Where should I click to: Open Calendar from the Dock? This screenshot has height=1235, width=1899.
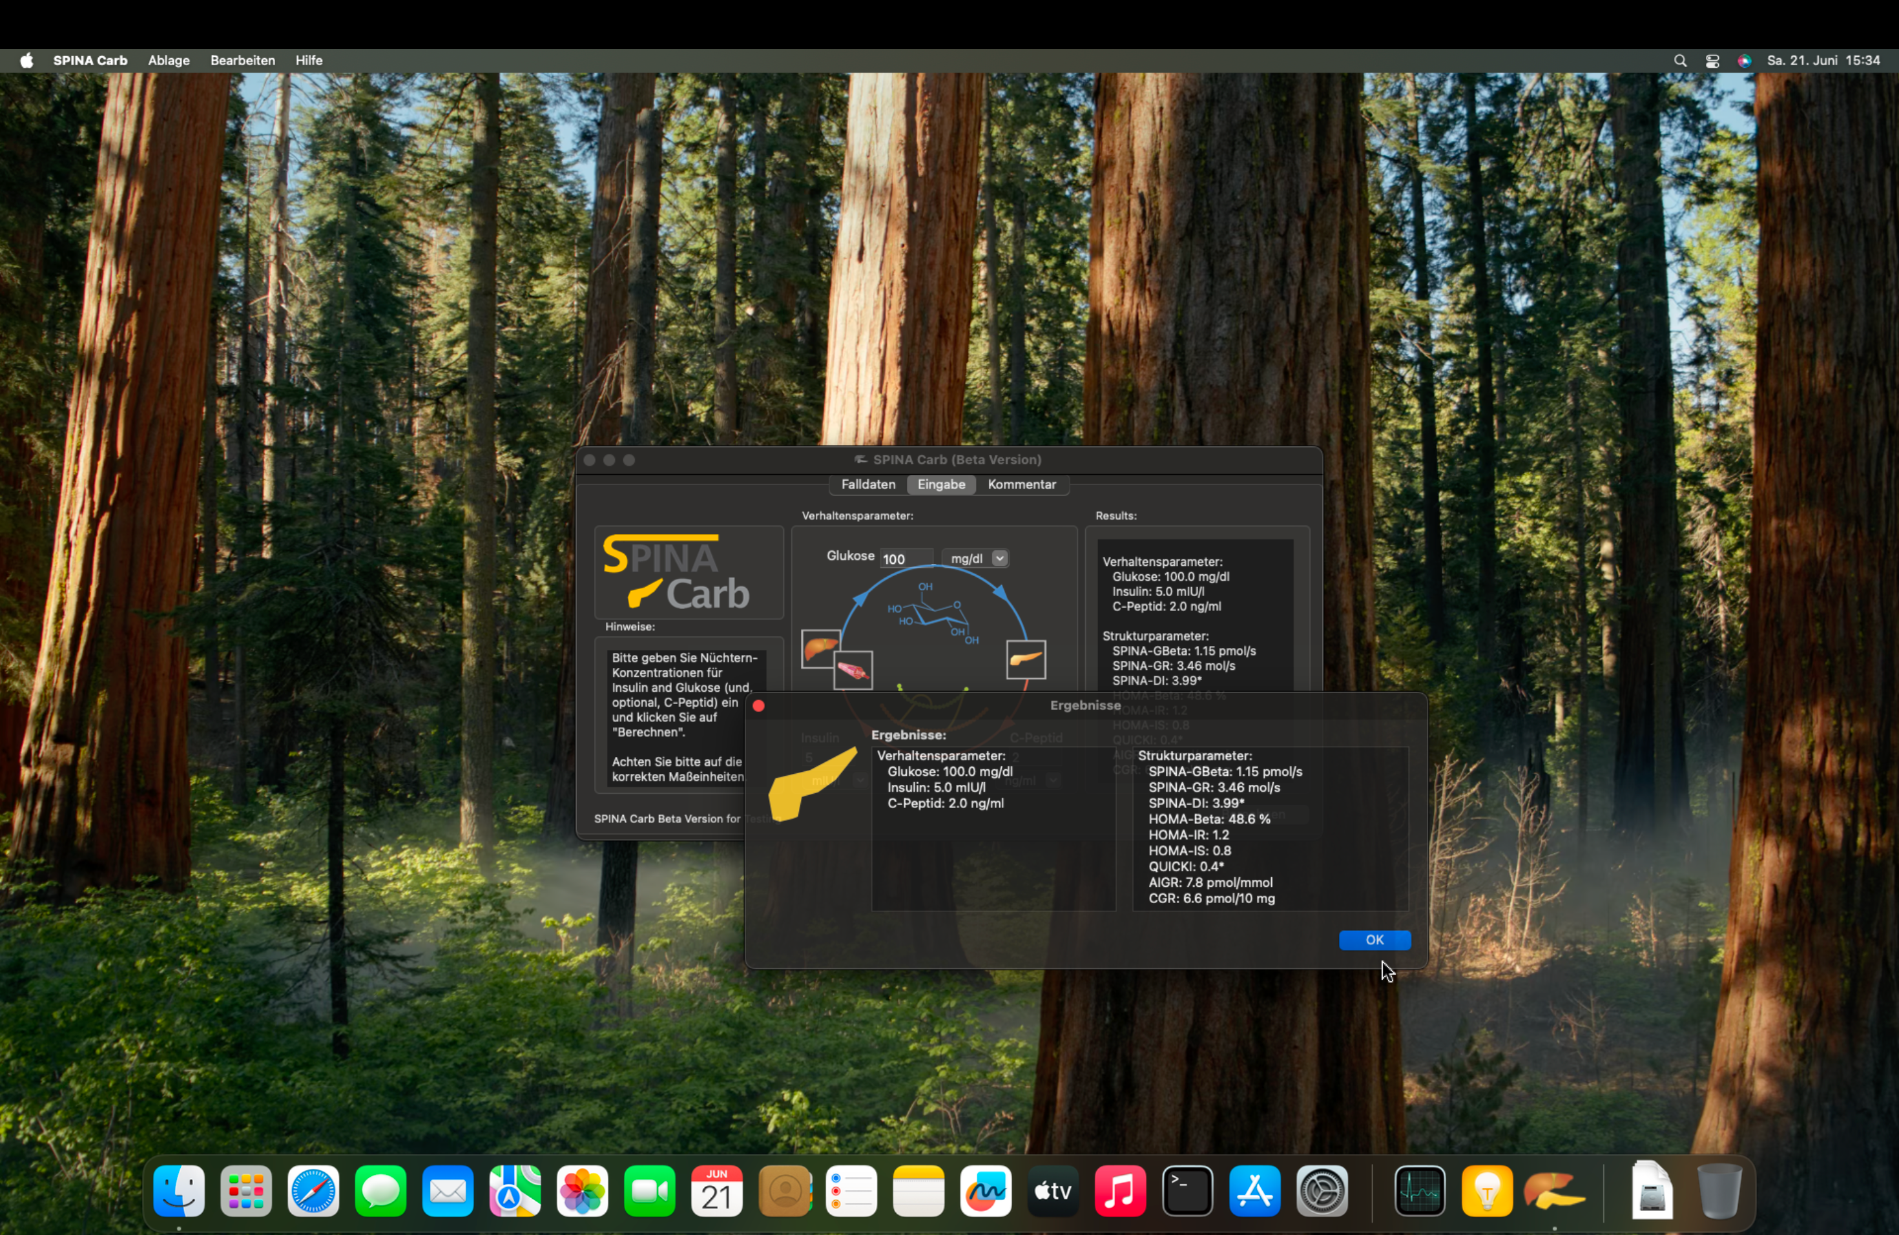click(x=716, y=1191)
